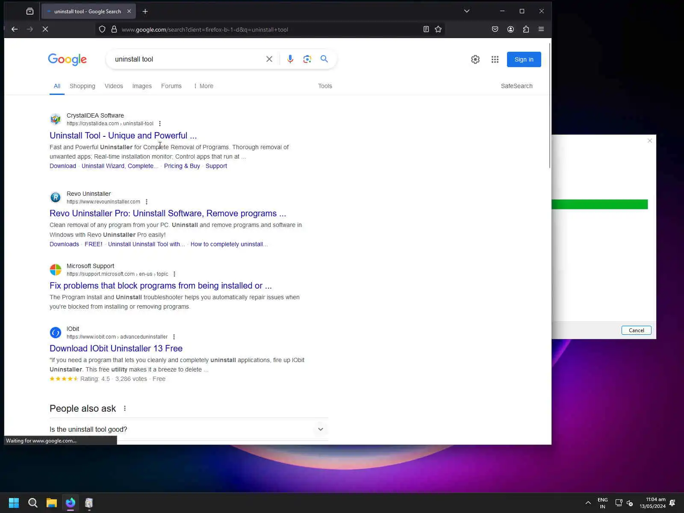
Task: Open the extensions puzzle icon
Action: click(x=526, y=29)
